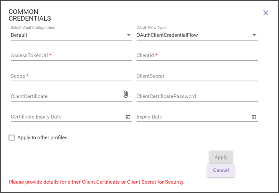
Task: Tick the Apply to other profiles checkbox
Action: click(x=12, y=137)
